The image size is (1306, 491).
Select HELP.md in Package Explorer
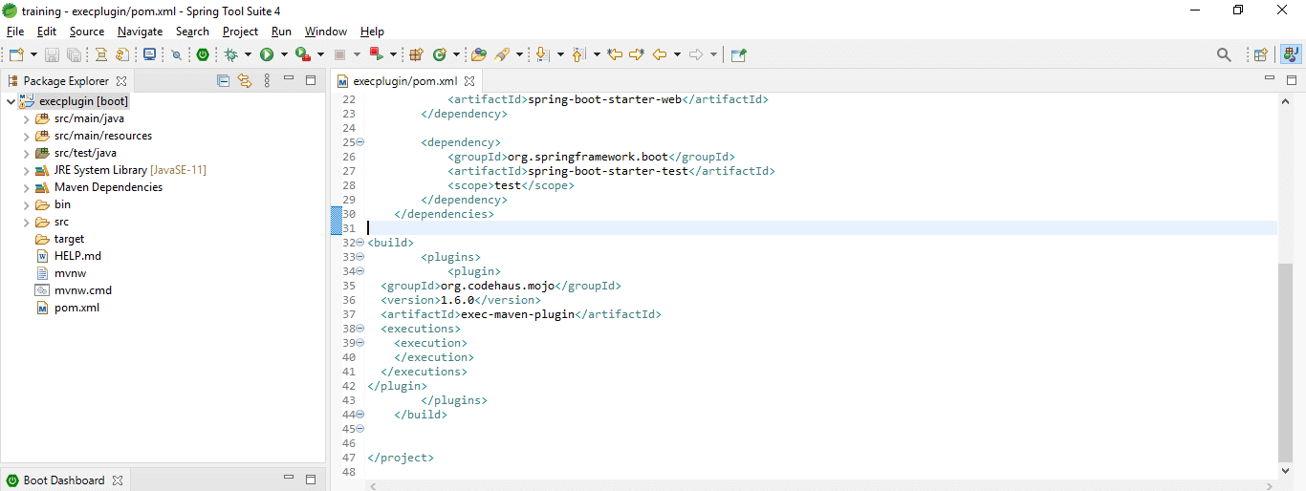[77, 256]
